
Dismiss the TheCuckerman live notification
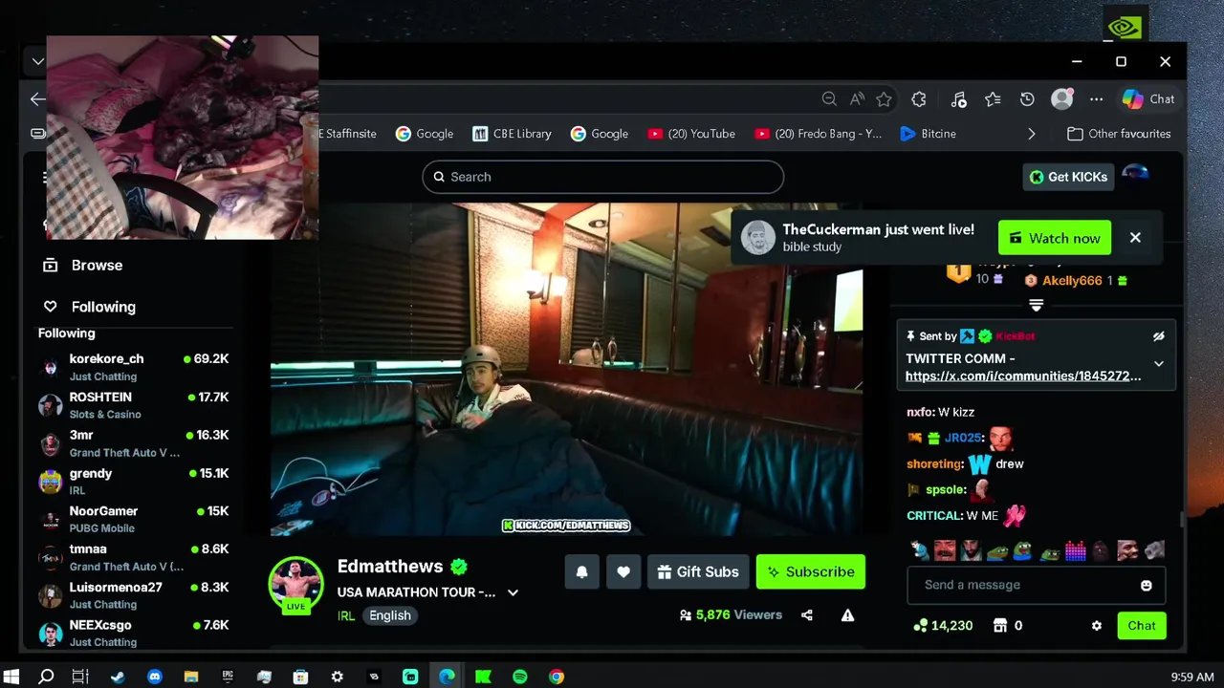[x=1135, y=238]
